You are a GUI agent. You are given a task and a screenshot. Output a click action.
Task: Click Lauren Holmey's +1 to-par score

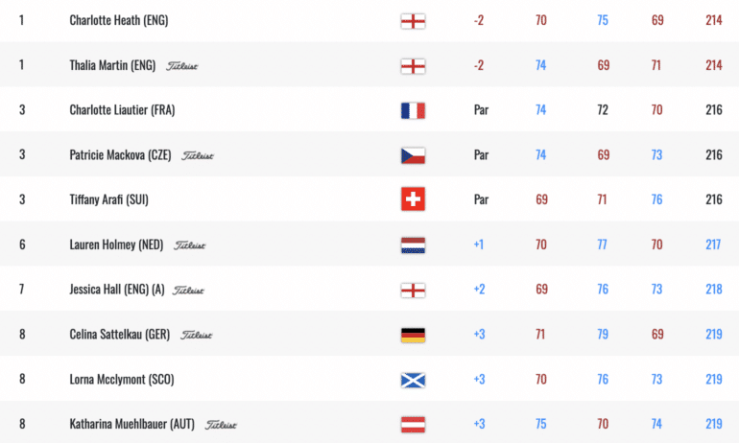pyautogui.click(x=478, y=245)
